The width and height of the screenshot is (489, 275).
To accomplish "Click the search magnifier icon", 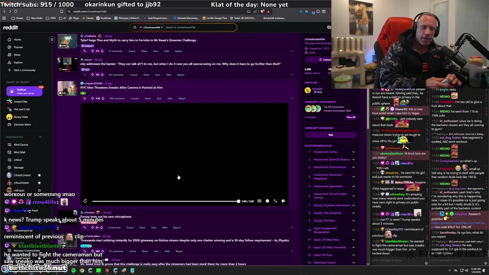I will coord(135,27).
